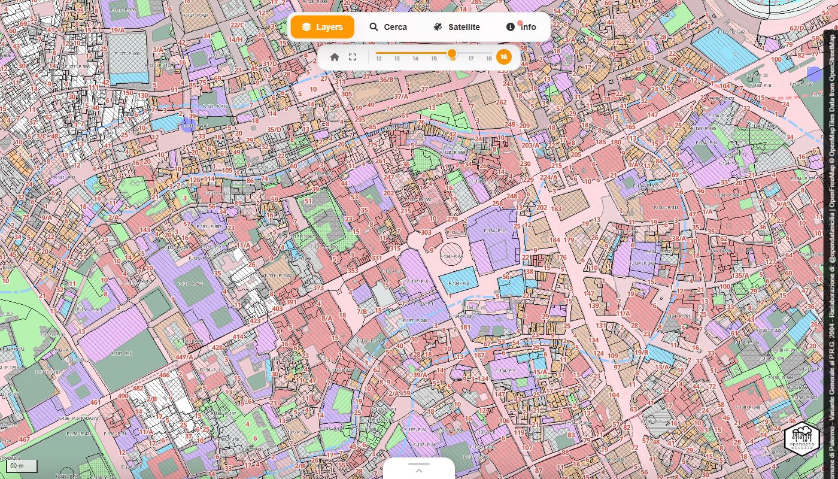Click street number 36/B
The width and height of the screenshot is (838, 479).
[386, 79]
